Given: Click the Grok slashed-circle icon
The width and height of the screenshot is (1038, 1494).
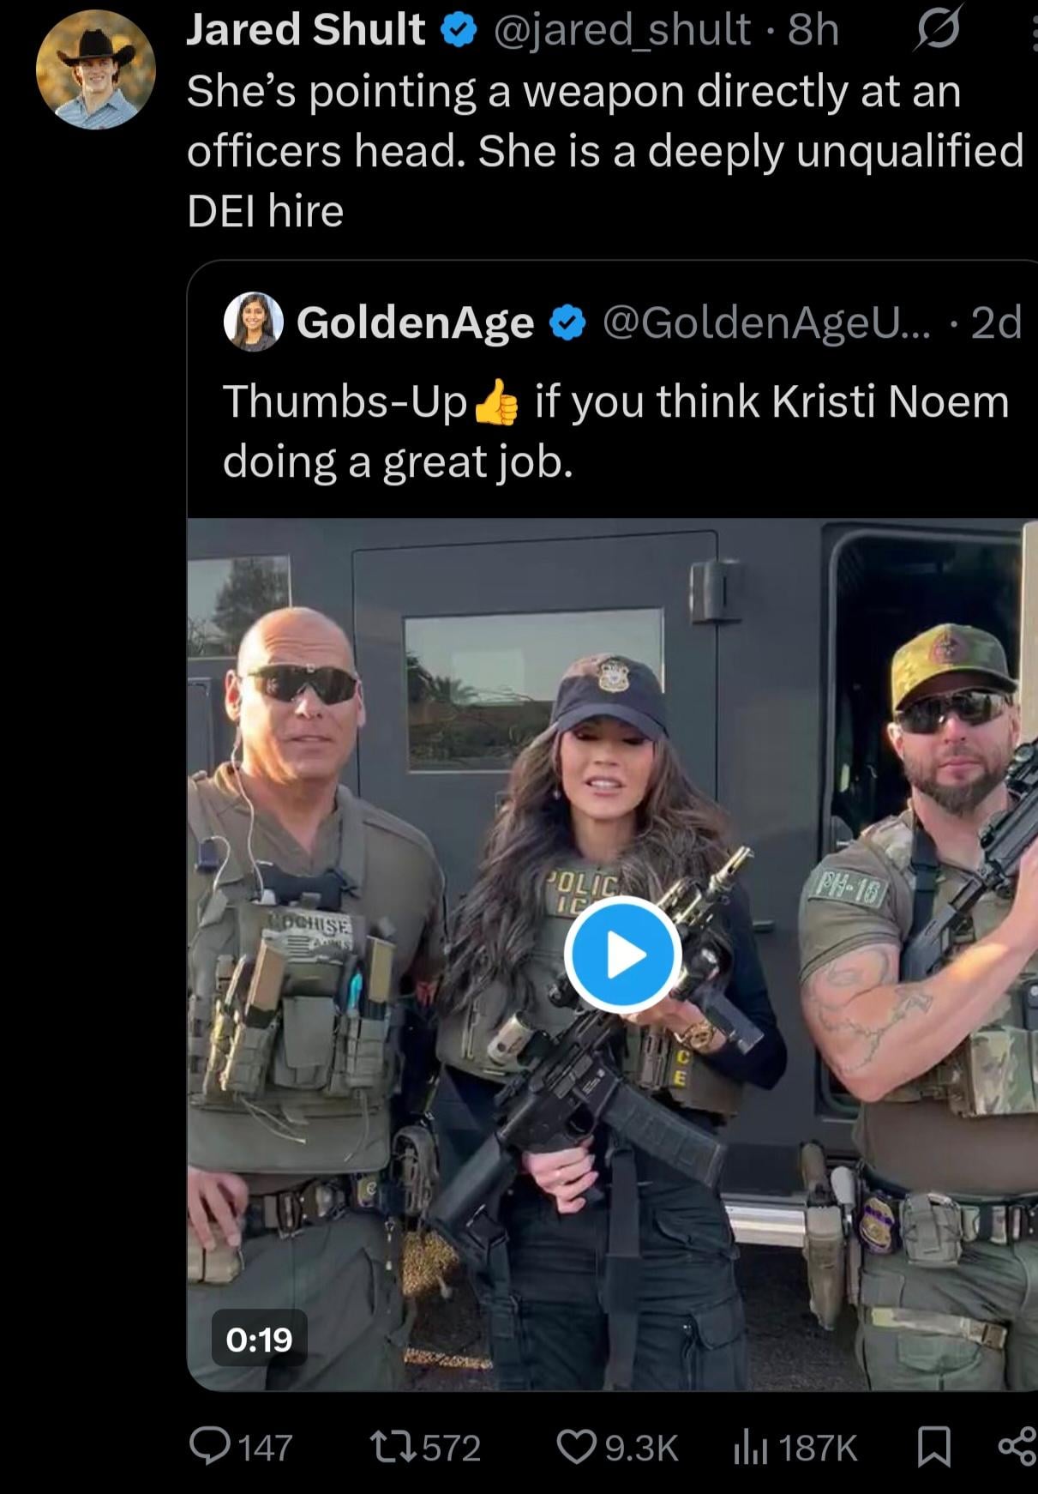Looking at the screenshot, I should 938,29.
